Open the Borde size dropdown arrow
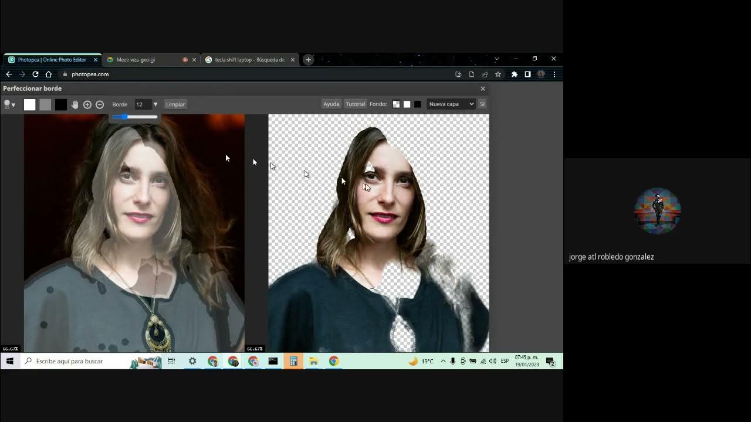 pyautogui.click(x=155, y=104)
